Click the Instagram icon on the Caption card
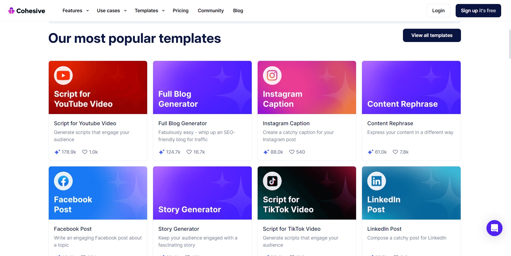This screenshot has width=511, height=256. [x=272, y=75]
